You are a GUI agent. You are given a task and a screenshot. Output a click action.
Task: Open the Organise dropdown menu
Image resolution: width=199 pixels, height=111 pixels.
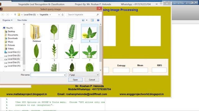[7, 20]
